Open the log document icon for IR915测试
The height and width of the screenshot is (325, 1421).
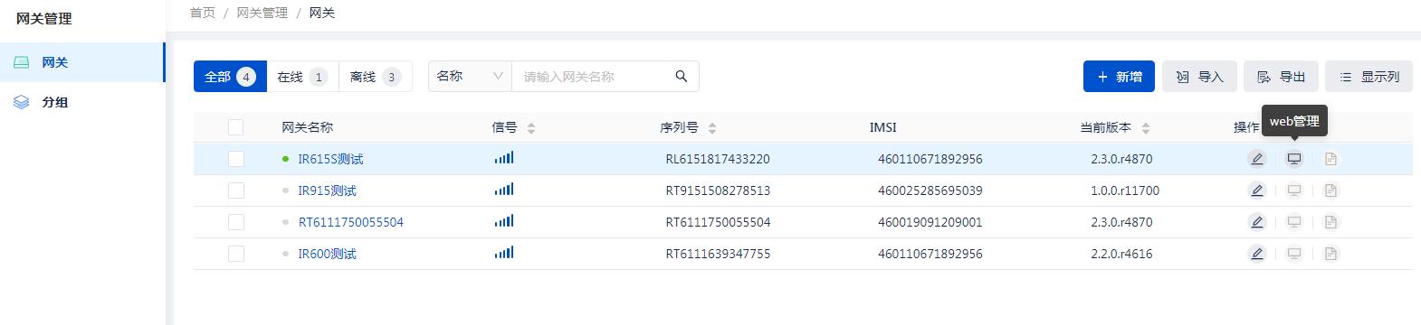(1330, 190)
